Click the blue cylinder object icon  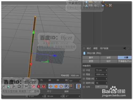[84, 53]
